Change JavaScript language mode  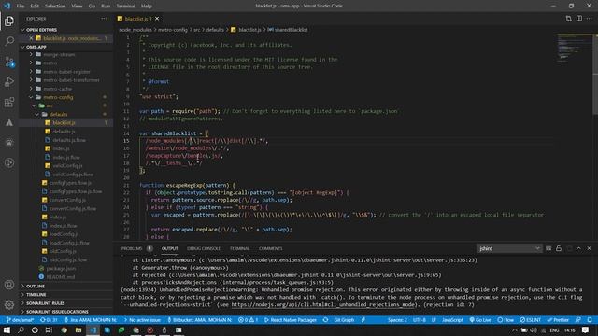[x=452, y=320]
